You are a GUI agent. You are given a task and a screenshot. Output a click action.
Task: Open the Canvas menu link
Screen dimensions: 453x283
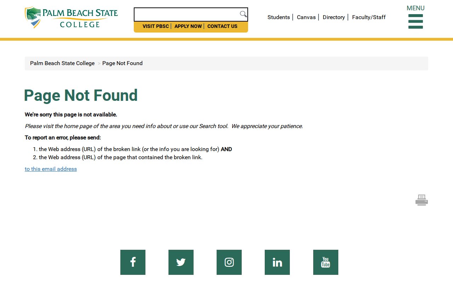click(306, 17)
